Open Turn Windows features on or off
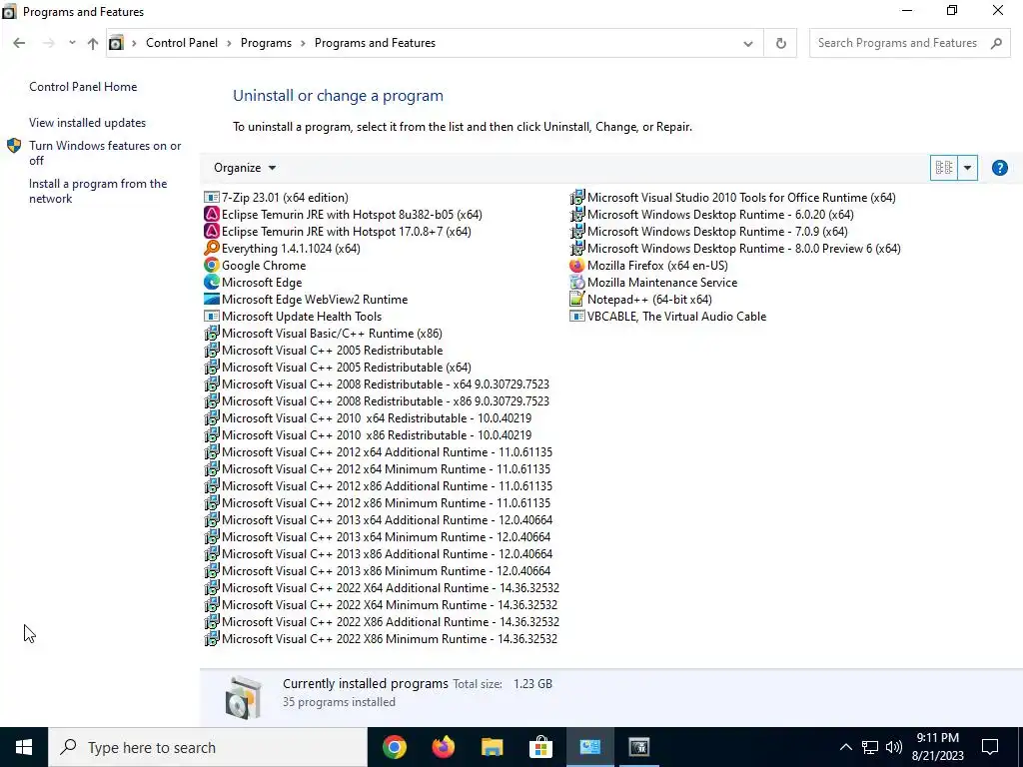Image resolution: width=1023 pixels, height=767 pixels. pyautogui.click(x=105, y=153)
